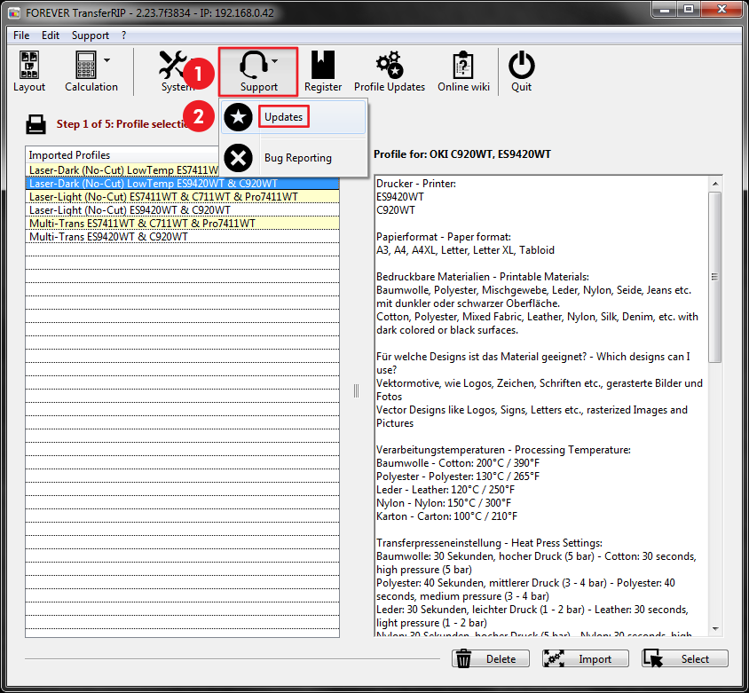Click the 'Nylon - Nylon: 150°C / 300°F' line
Screen dimensions: 749x693
point(444,503)
